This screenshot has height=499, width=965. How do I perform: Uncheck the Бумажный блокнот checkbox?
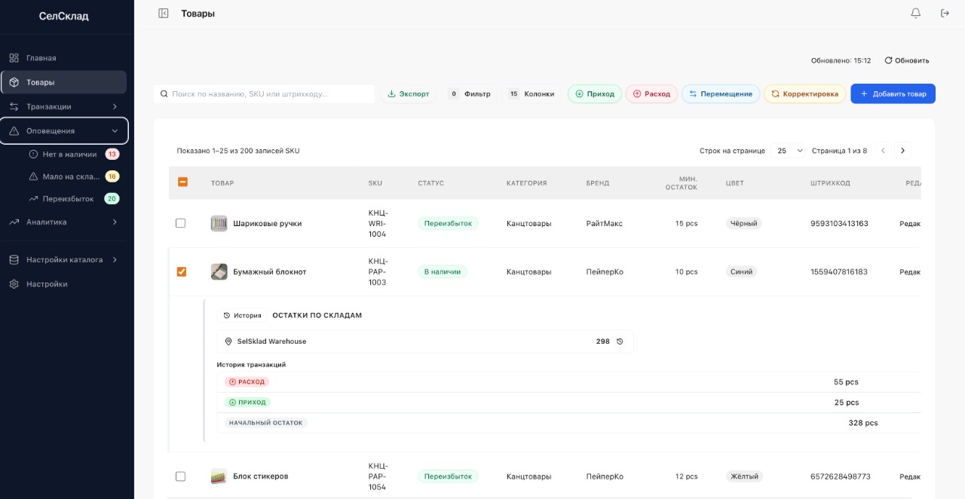(181, 272)
